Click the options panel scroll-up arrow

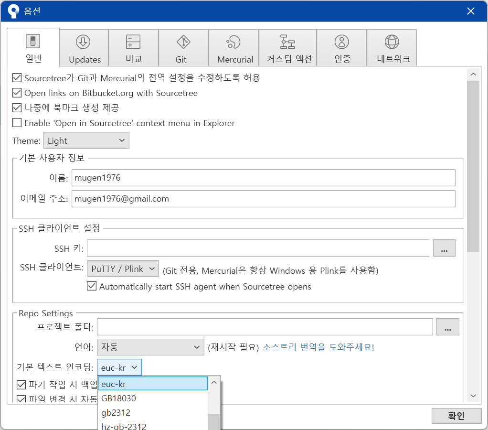pyautogui.click(x=473, y=75)
